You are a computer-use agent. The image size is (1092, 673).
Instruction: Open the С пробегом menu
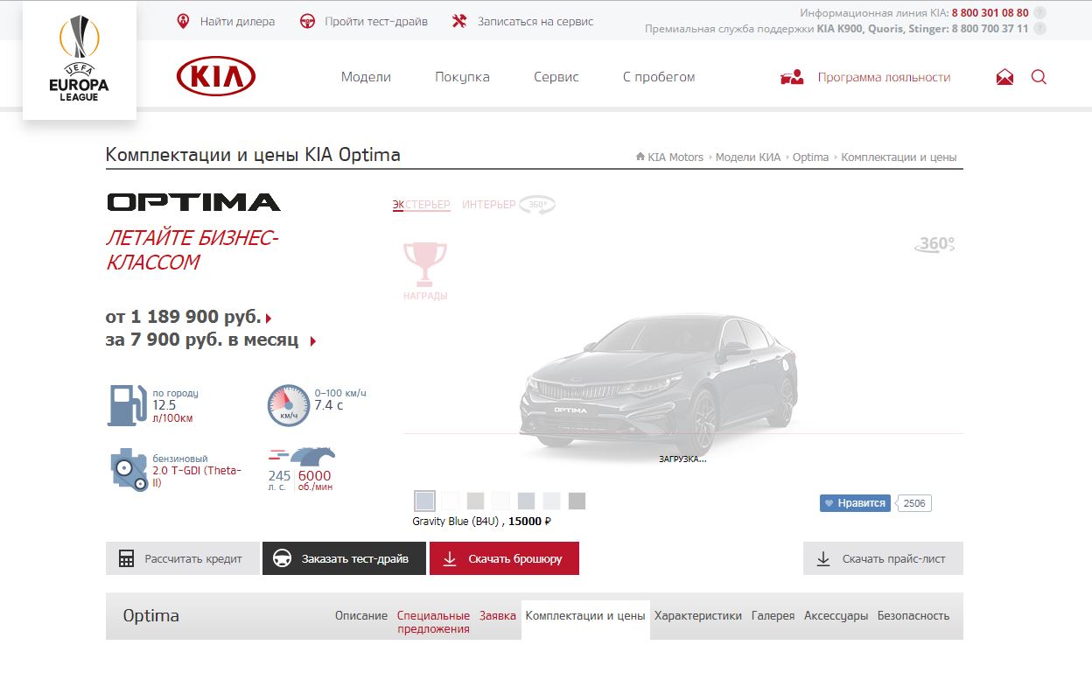659,77
